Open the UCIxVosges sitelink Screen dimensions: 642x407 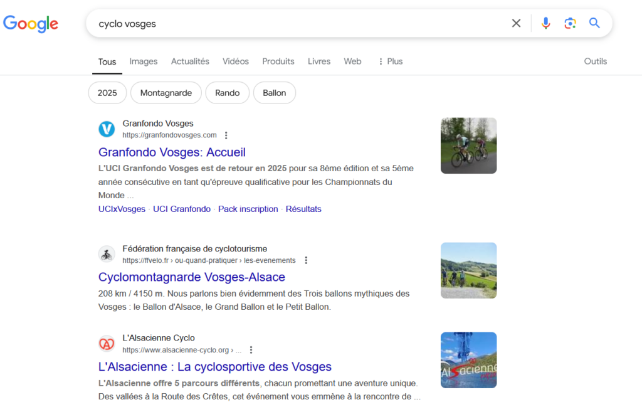122,209
